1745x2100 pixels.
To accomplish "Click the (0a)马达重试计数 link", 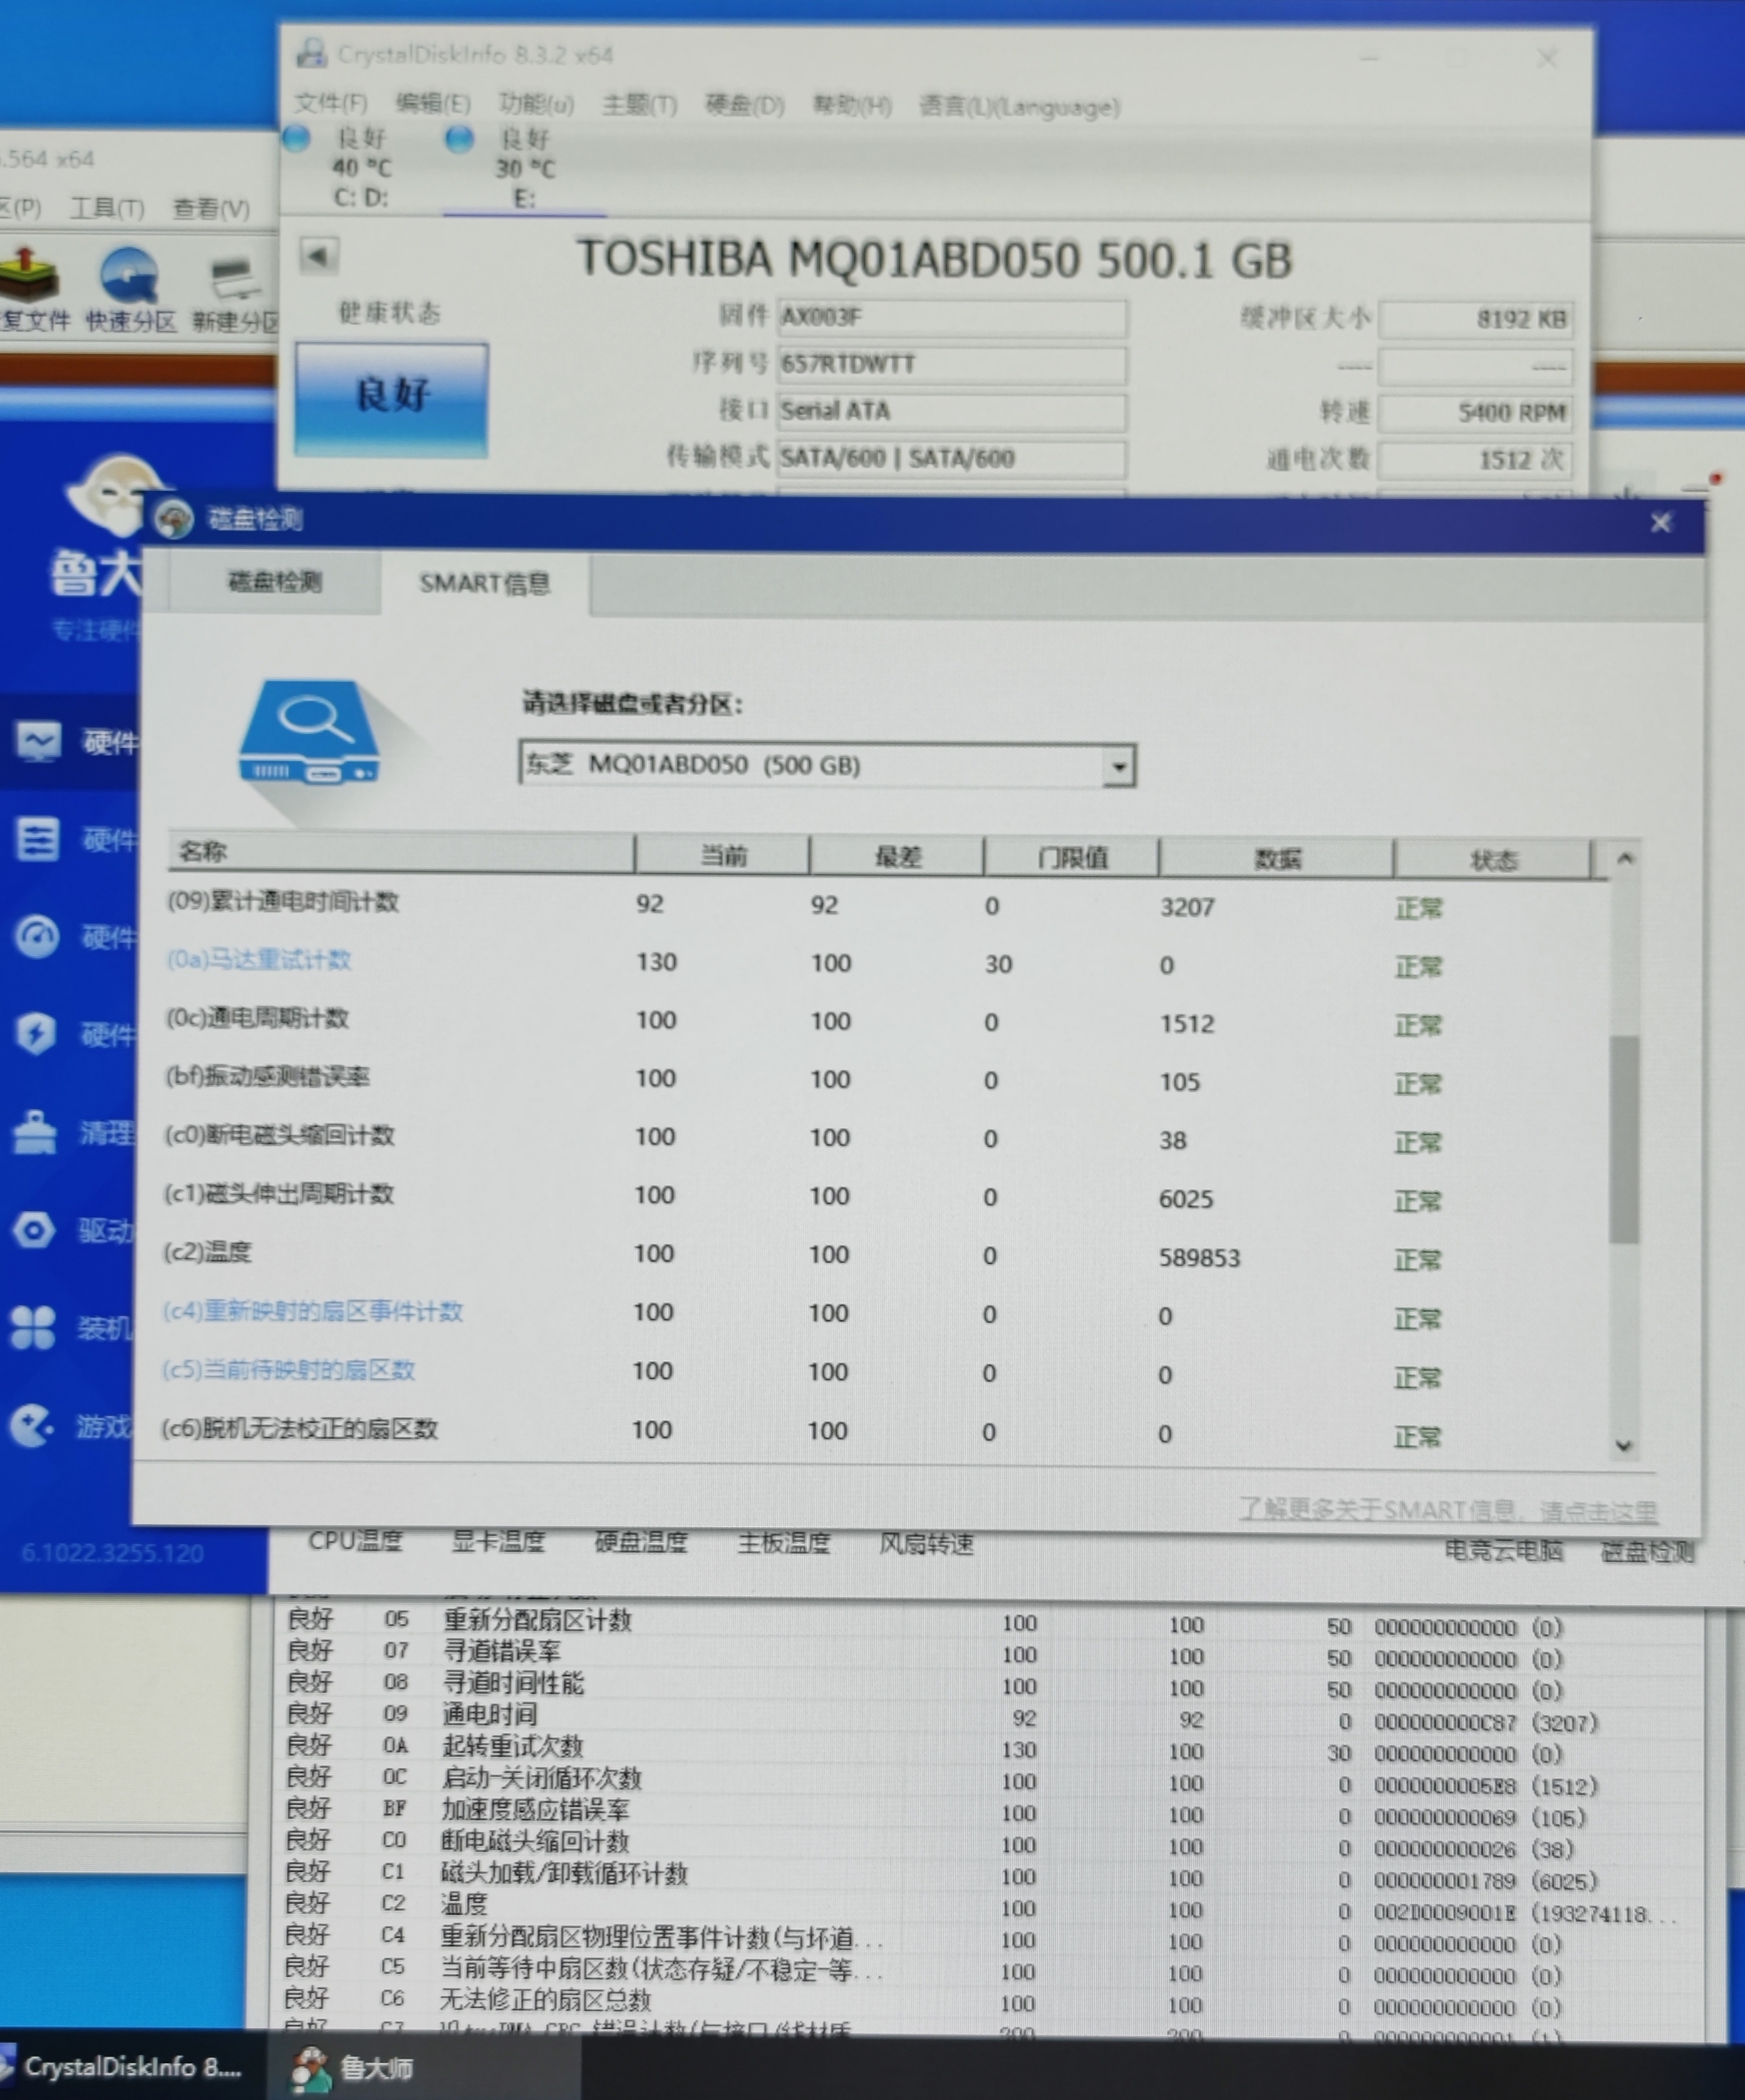I will click(x=259, y=960).
